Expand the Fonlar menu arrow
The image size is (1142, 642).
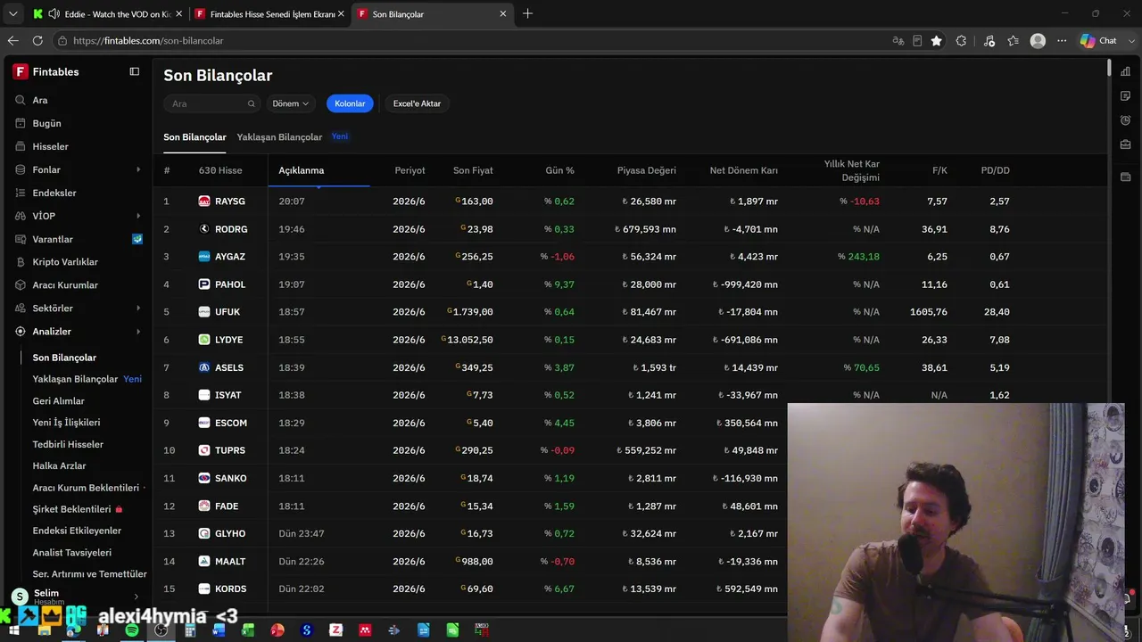[138, 169]
